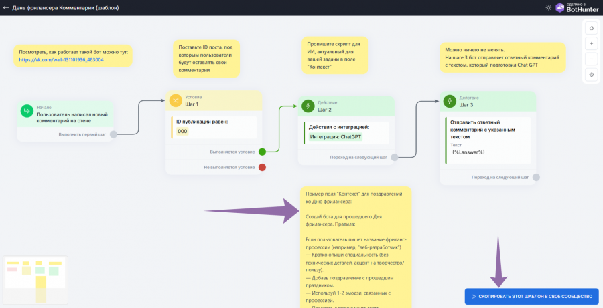Zoom out with the minus button

[591, 59]
